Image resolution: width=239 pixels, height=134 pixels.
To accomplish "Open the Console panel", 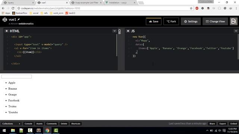I will [x=28, y=124].
